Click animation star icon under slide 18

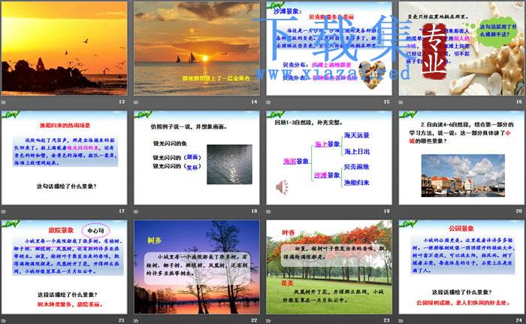(x=136, y=211)
